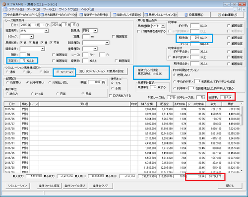Click the 馬券シミュレーション toolbar button
This screenshot has height=197, width=248.
tap(160, 15)
